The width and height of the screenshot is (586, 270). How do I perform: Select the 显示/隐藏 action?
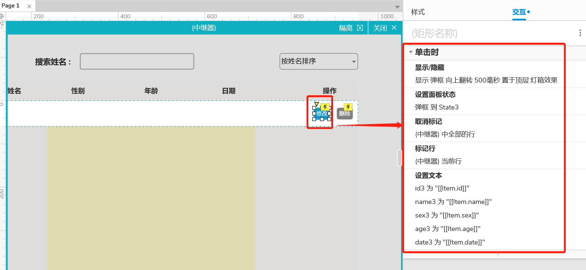point(430,67)
